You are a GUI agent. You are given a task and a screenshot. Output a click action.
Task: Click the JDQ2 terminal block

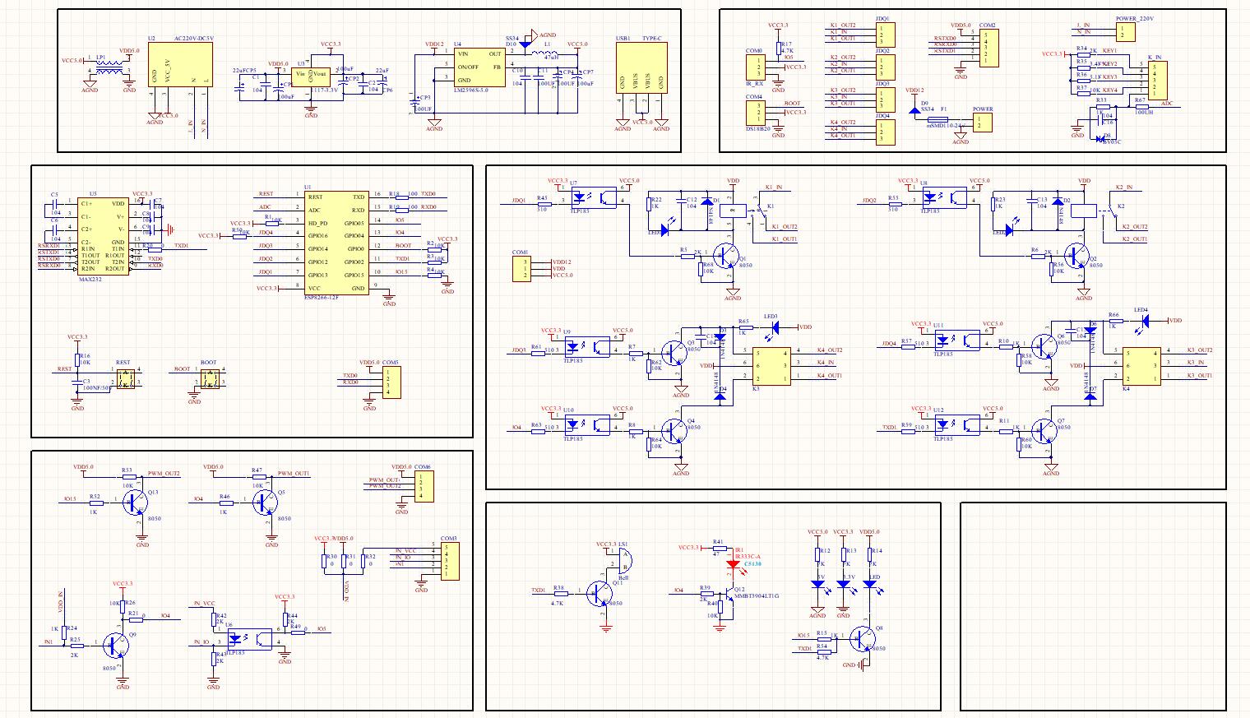[x=886, y=67]
